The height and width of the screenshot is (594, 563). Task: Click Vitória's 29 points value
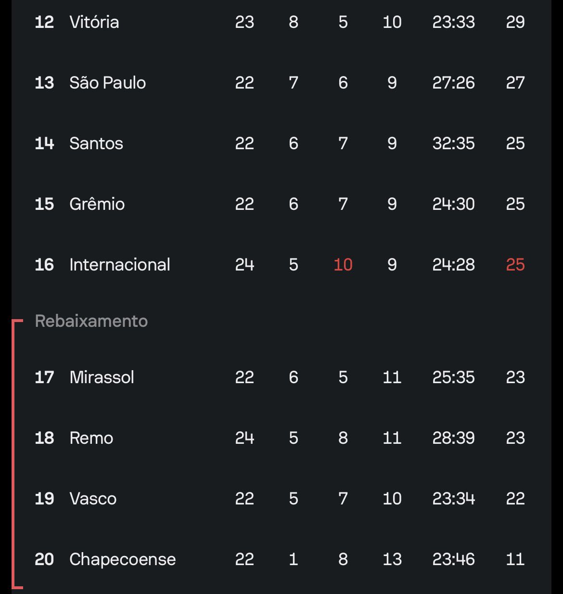pyautogui.click(x=515, y=22)
